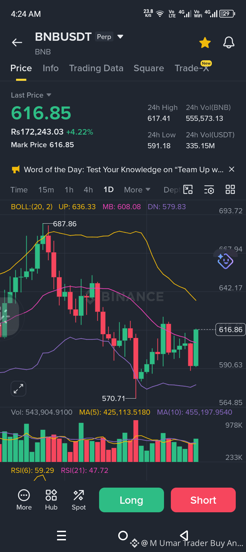Tap Android back triangle button
Screen dimensions: 246x552
pyautogui.click(x=184, y=535)
